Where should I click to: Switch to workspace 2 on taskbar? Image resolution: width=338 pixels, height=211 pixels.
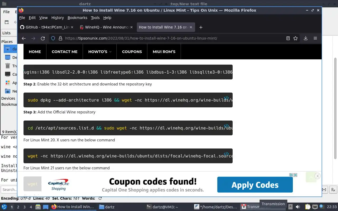(18, 207)
